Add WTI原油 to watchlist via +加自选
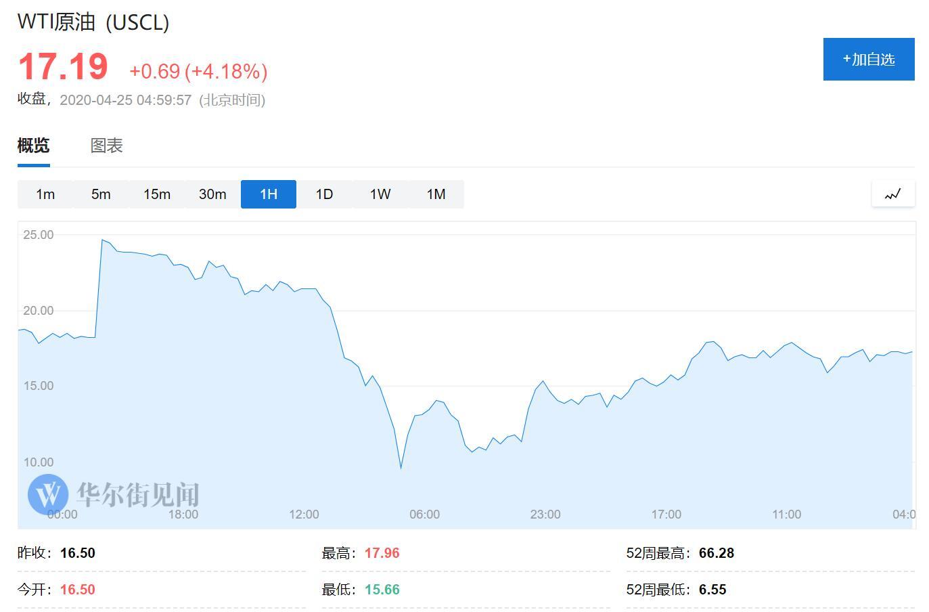Viewport: 929px width, 612px height. pyautogui.click(x=869, y=59)
